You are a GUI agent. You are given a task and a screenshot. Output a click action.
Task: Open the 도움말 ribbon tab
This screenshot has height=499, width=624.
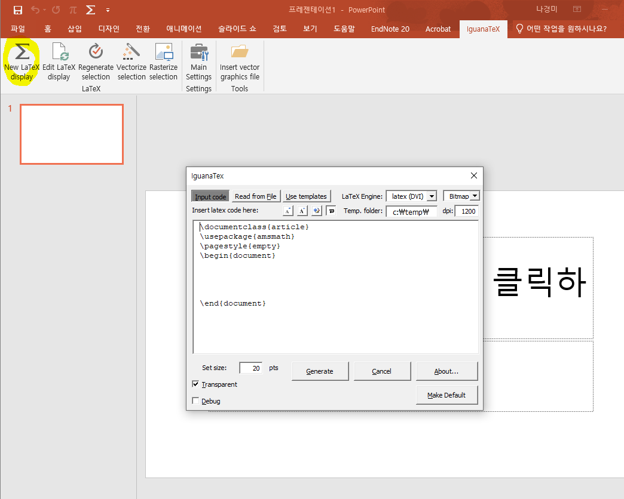(344, 29)
